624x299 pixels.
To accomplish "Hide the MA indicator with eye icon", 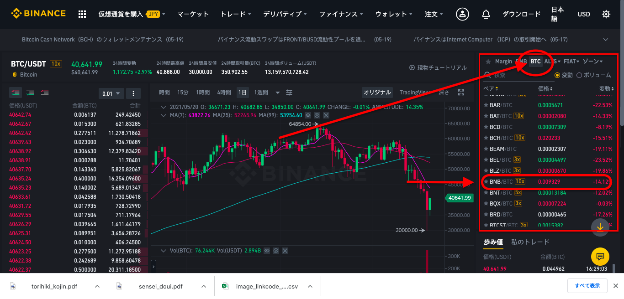I will (x=308, y=115).
